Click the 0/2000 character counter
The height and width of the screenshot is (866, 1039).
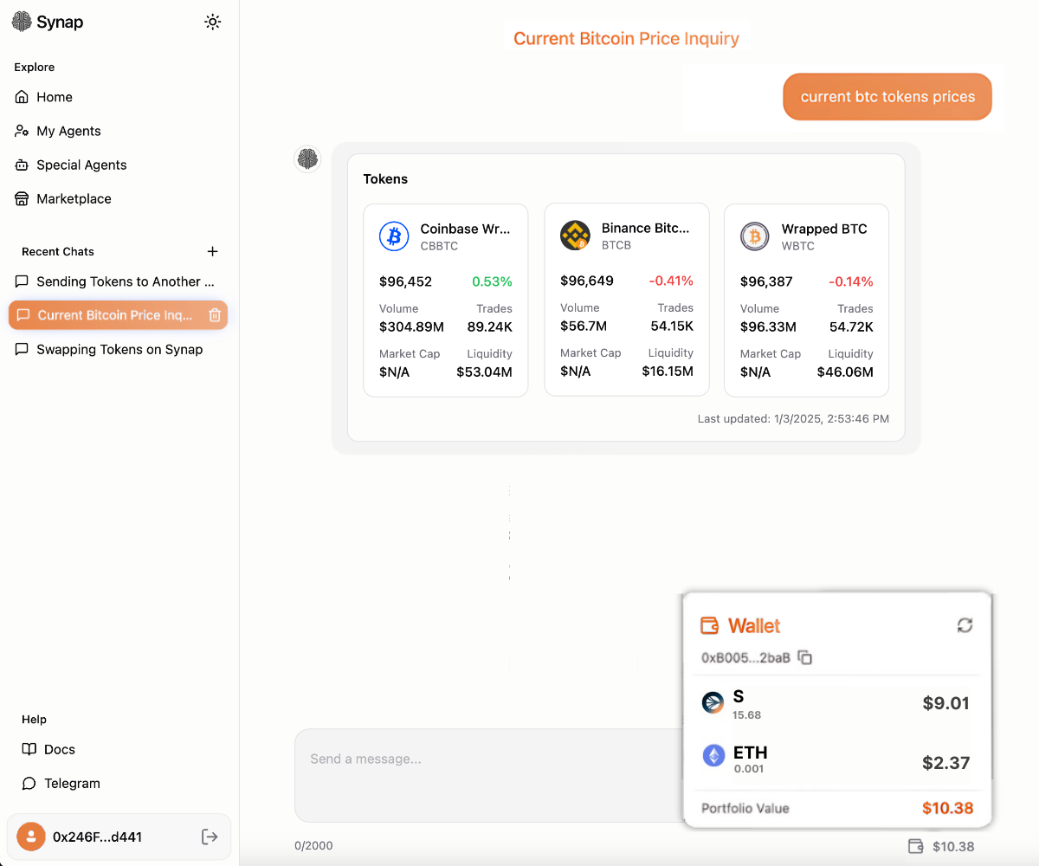point(313,845)
